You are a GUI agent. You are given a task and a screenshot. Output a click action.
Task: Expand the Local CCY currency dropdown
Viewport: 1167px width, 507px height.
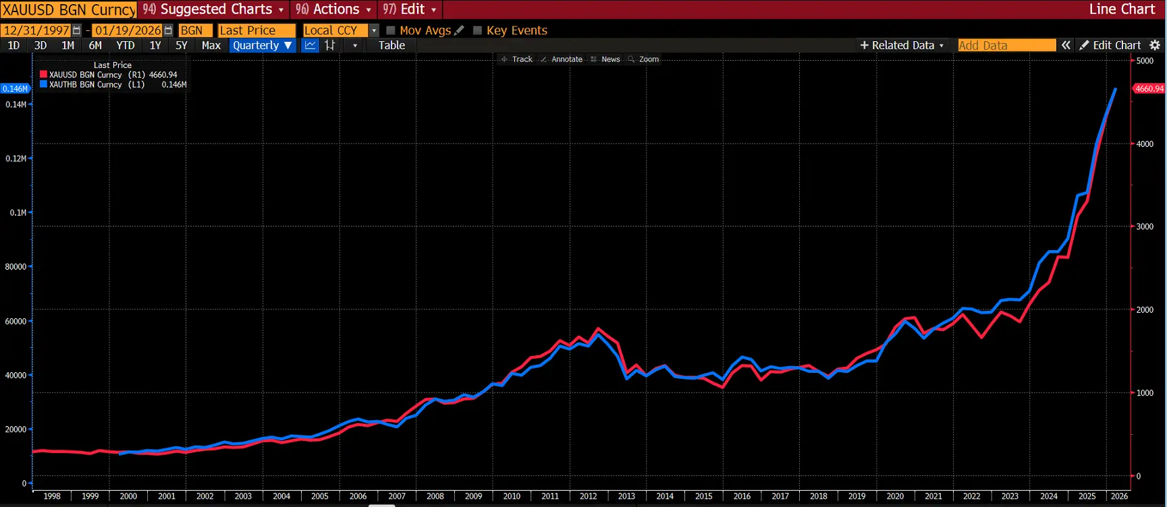[374, 30]
